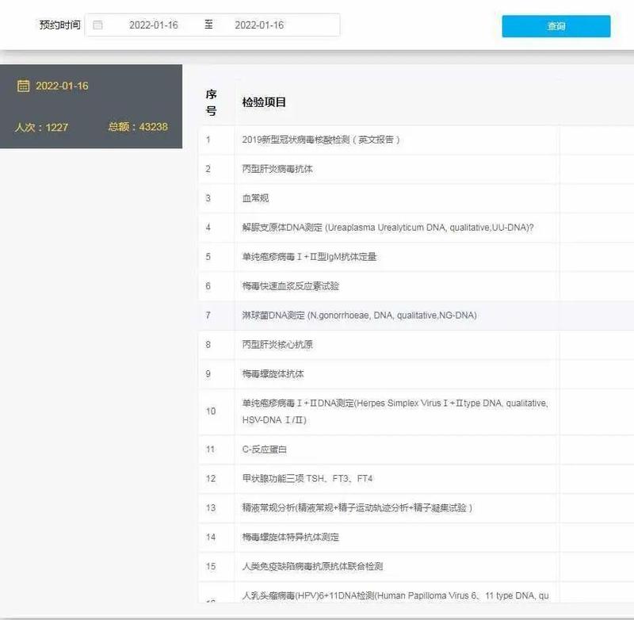Select the 丙型肝炎病毒抗体 row
Screen dimensions: 634x620
point(277,169)
